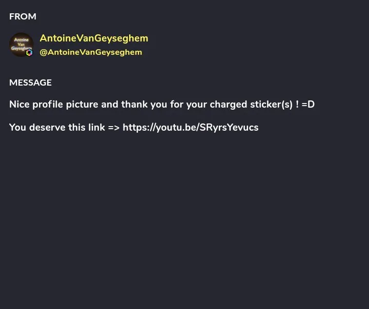The height and width of the screenshot is (309, 369).
Task: Click the "You deserve this link" text
Action: [57, 127]
